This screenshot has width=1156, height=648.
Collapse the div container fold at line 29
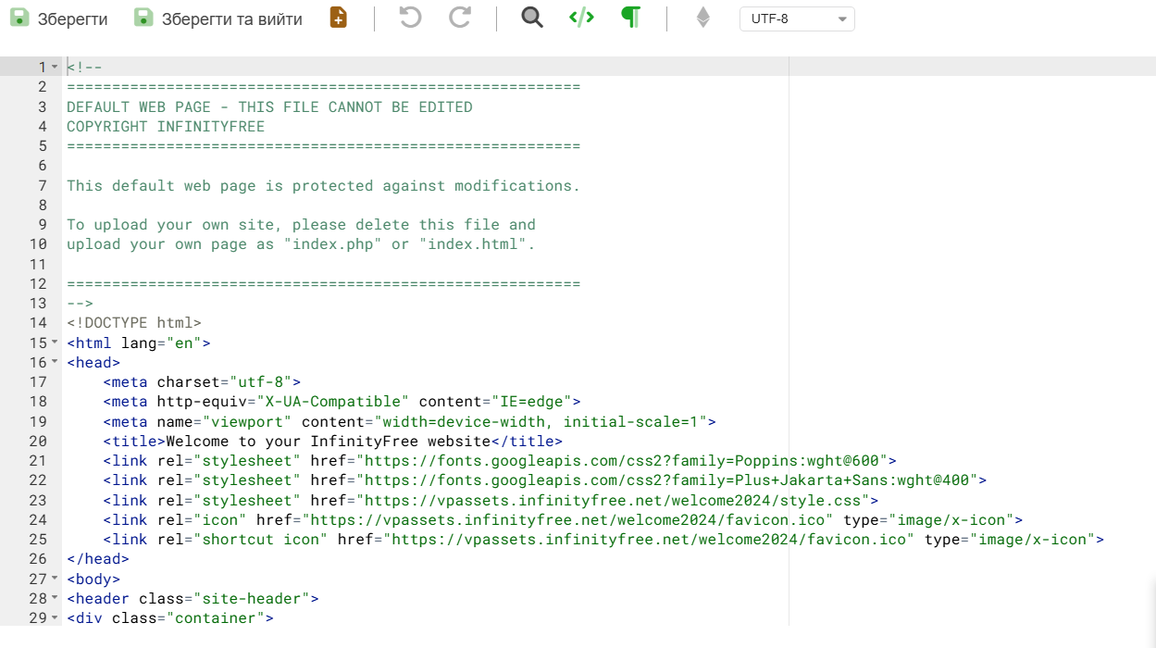click(55, 618)
